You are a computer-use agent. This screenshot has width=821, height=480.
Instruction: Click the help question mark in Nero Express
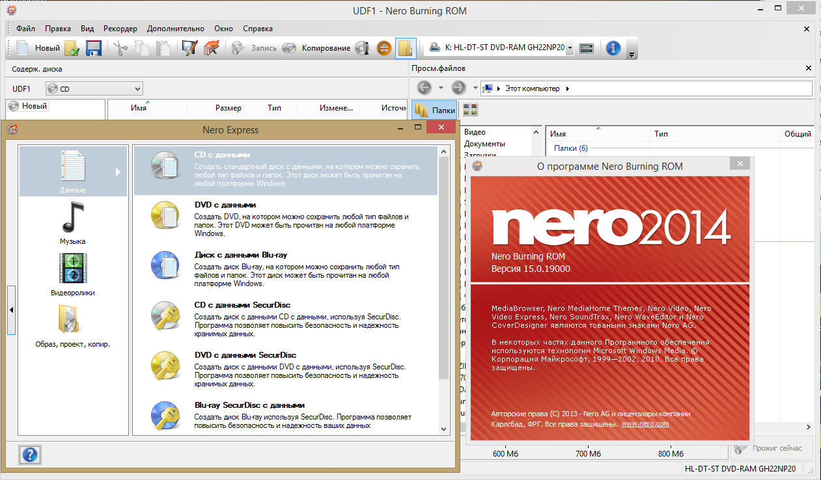pyautogui.click(x=30, y=455)
